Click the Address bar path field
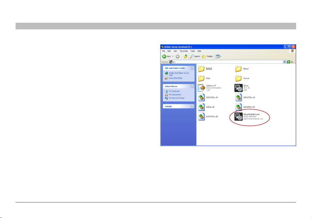 click(227, 62)
